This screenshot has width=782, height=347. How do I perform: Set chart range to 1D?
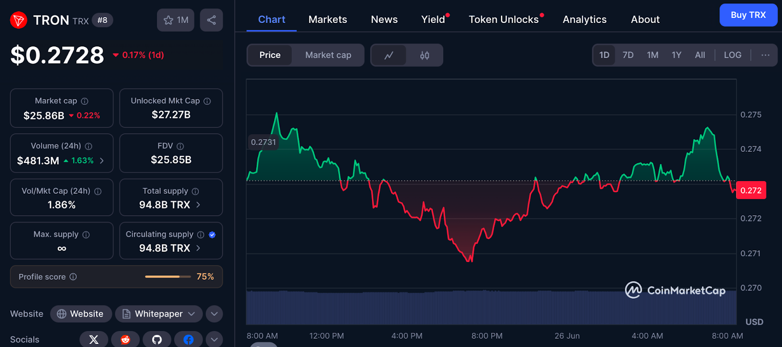tap(605, 55)
